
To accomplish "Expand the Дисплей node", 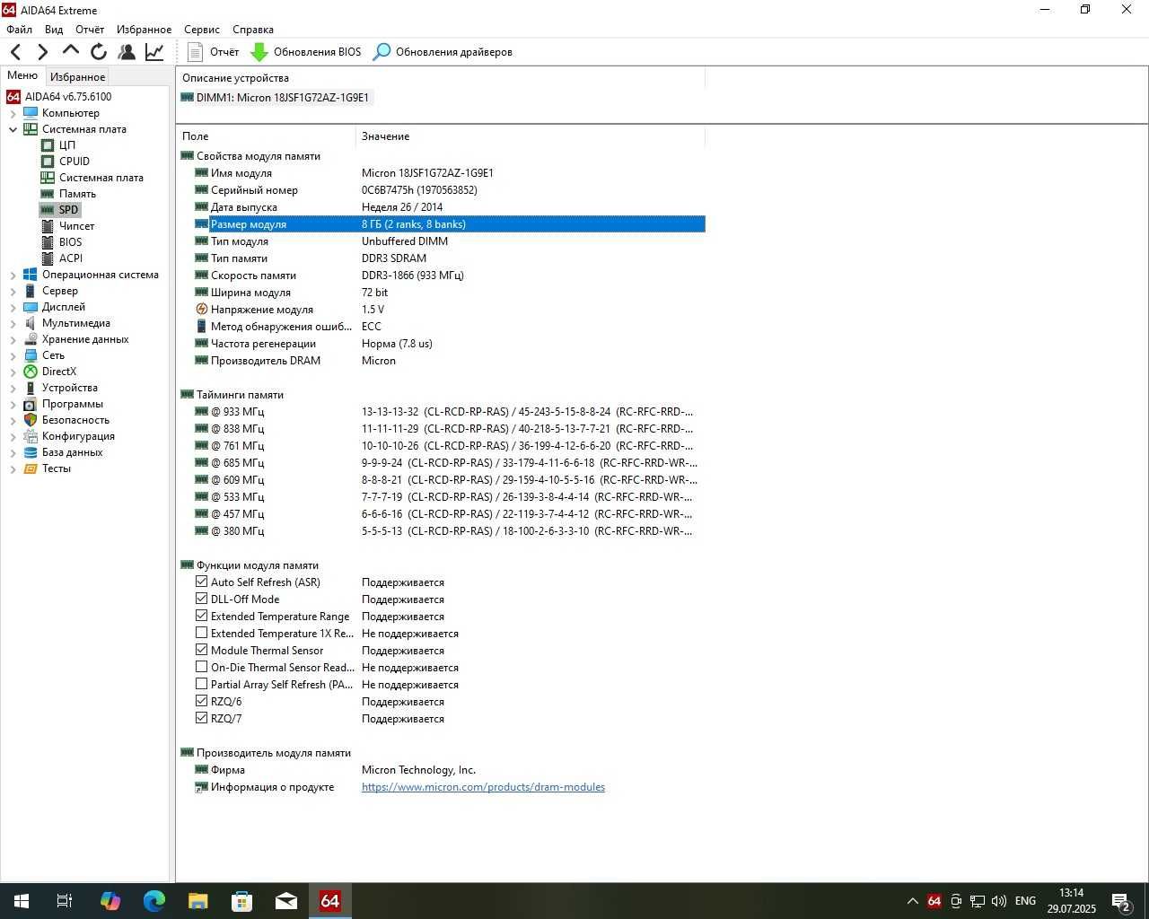I will [x=13, y=307].
